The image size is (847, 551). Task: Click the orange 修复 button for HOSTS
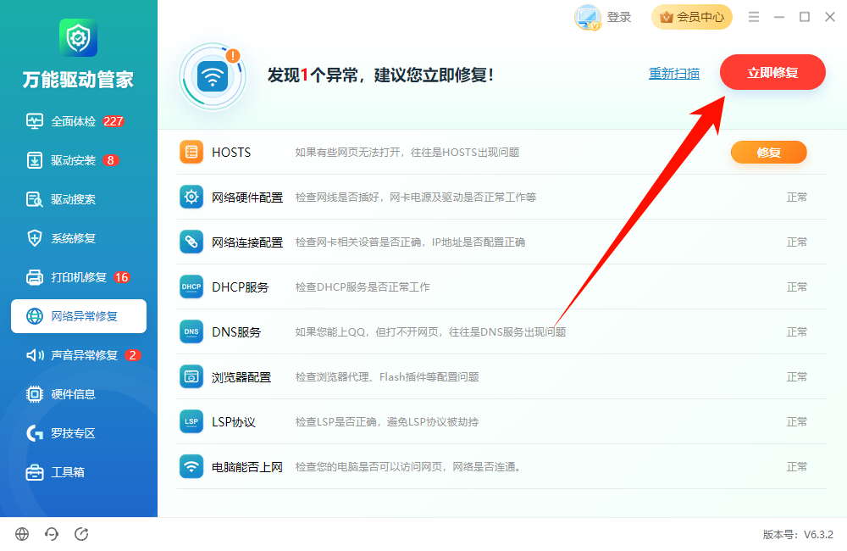point(769,153)
